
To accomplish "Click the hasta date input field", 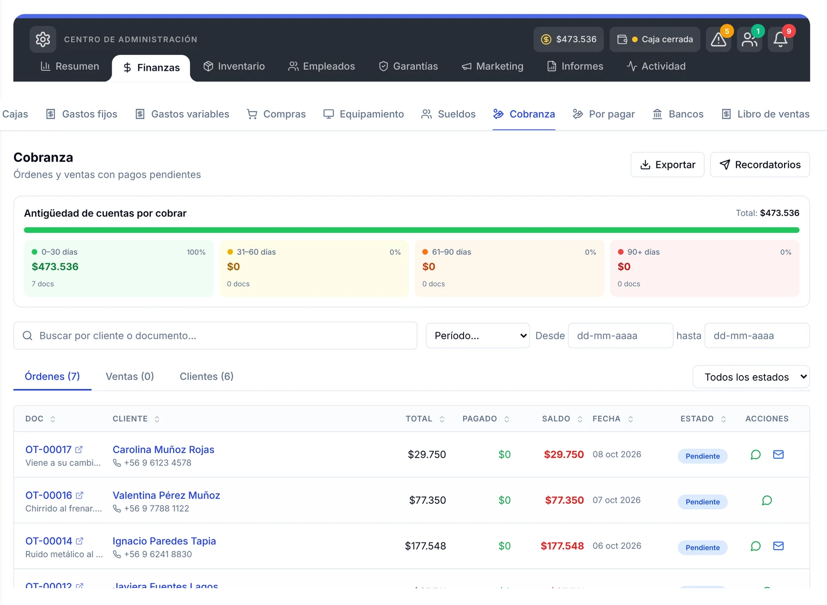I will pos(757,336).
